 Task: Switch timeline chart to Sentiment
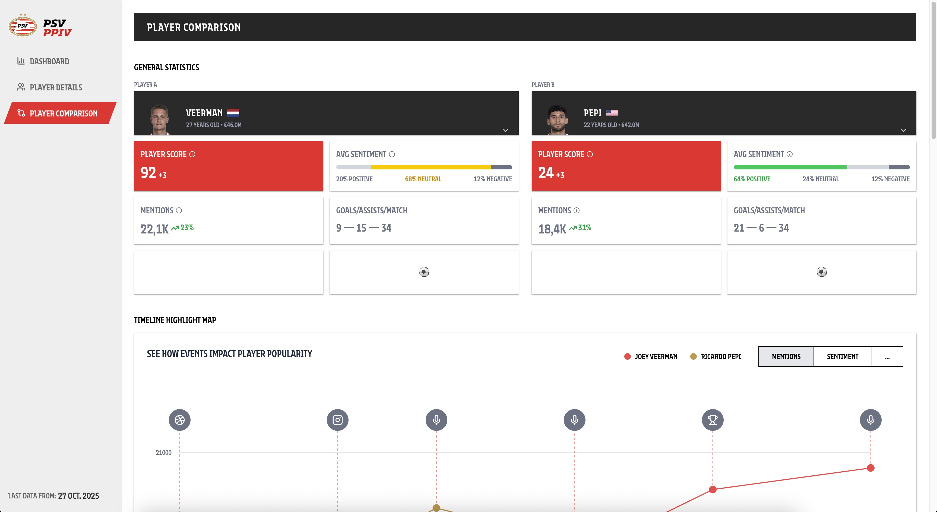(x=842, y=357)
